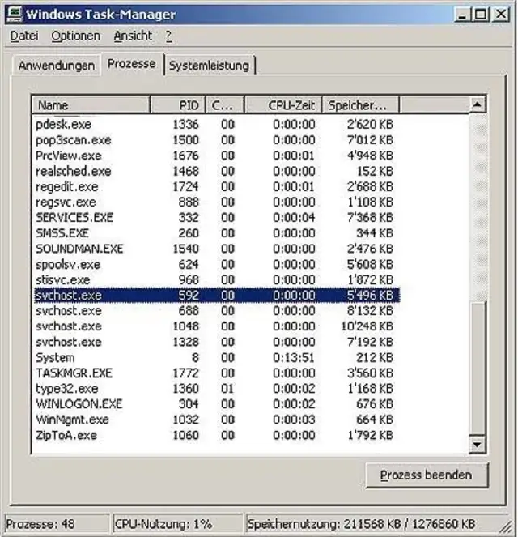
Task: Select the System process row
Action: pos(217,357)
